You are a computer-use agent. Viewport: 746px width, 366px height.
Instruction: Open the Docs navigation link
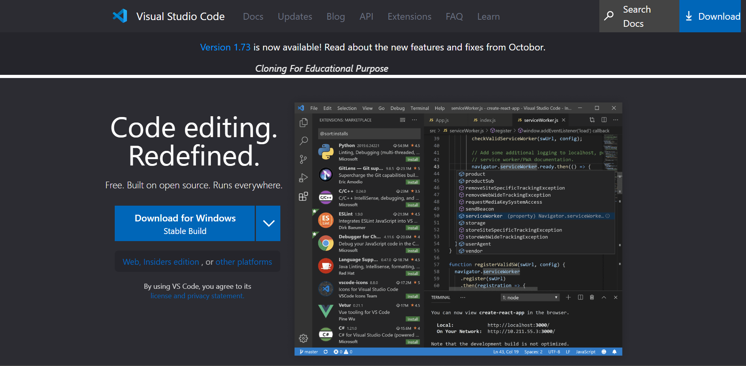click(x=253, y=17)
